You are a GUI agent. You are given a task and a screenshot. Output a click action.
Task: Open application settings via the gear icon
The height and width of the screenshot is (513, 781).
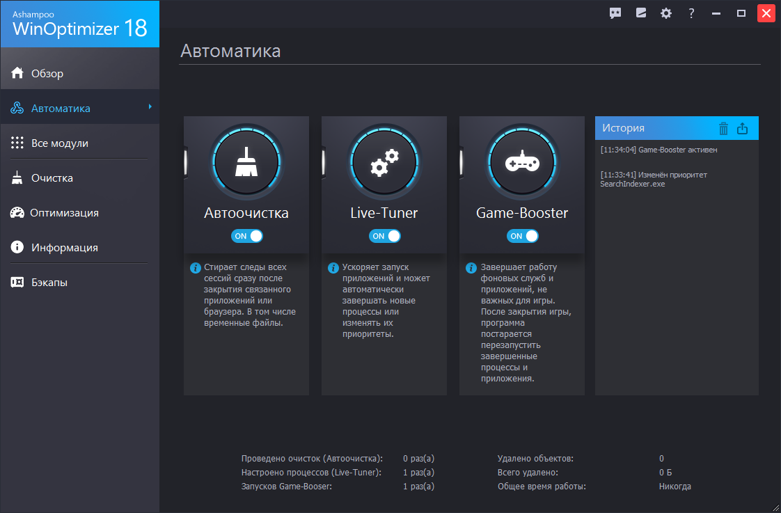click(x=665, y=13)
